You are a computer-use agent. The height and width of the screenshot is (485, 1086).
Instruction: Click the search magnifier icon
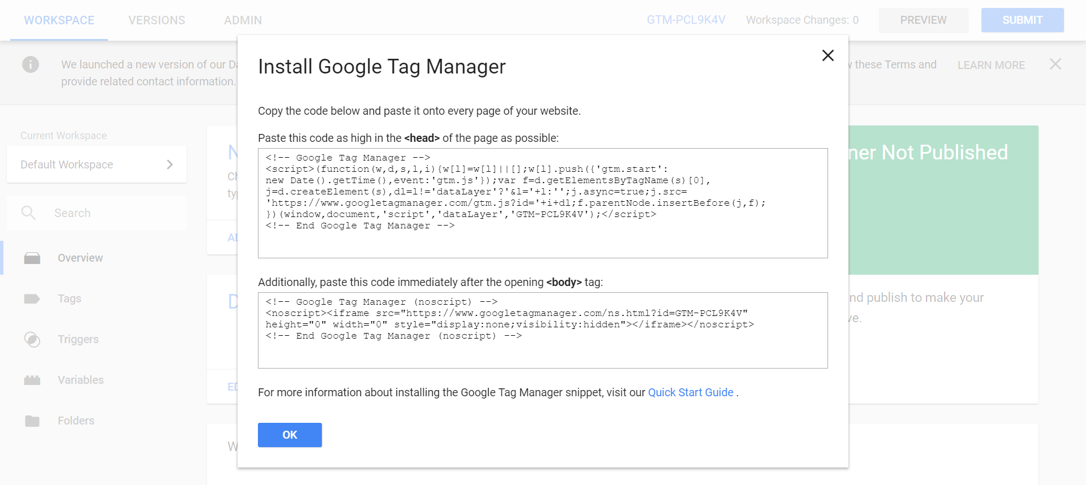pyautogui.click(x=28, y=213)
